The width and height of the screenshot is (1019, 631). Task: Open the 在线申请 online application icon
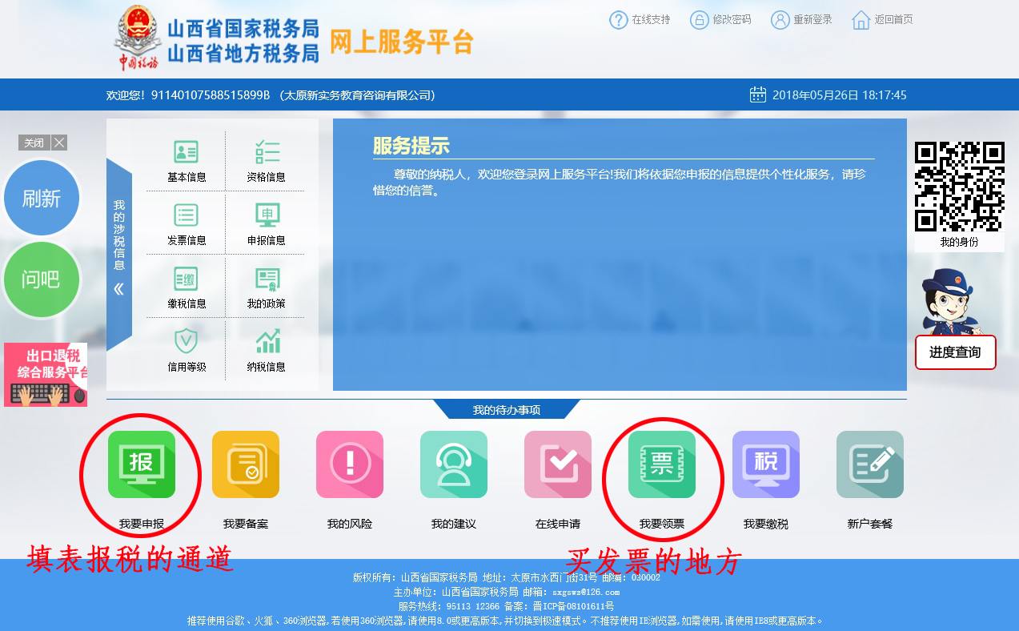[x=558, y=464]
